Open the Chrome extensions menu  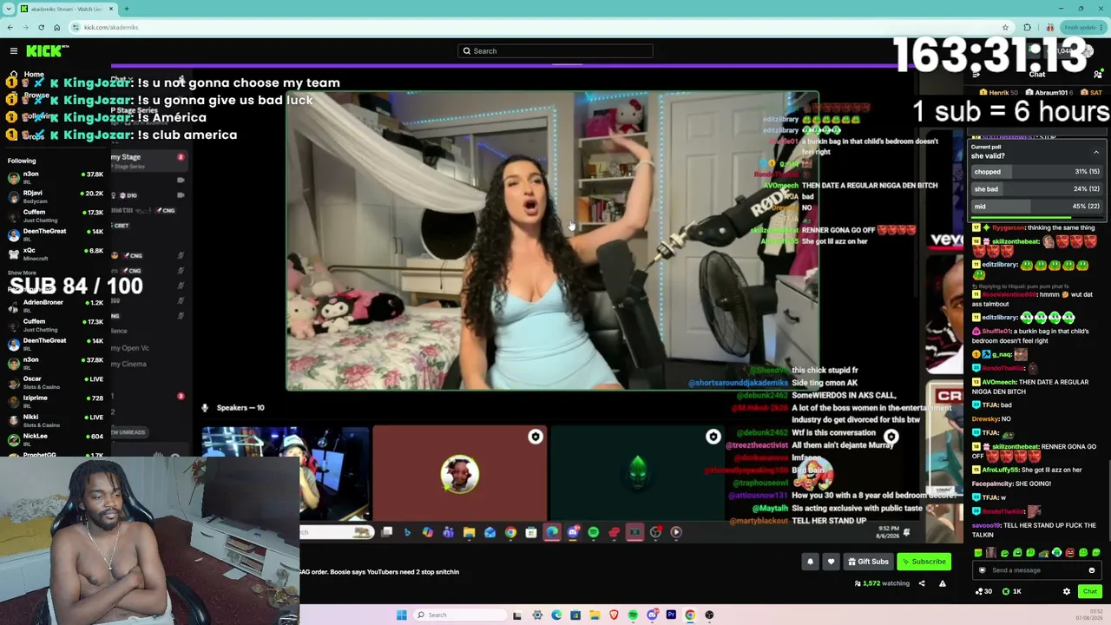point(1027,27)
